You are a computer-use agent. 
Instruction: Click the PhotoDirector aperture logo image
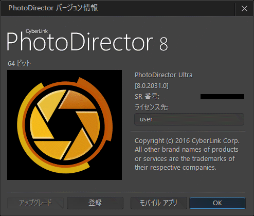pos(64,125)
